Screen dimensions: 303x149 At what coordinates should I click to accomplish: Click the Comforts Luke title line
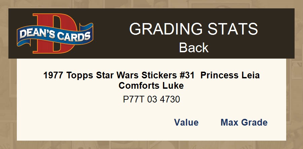151,86
